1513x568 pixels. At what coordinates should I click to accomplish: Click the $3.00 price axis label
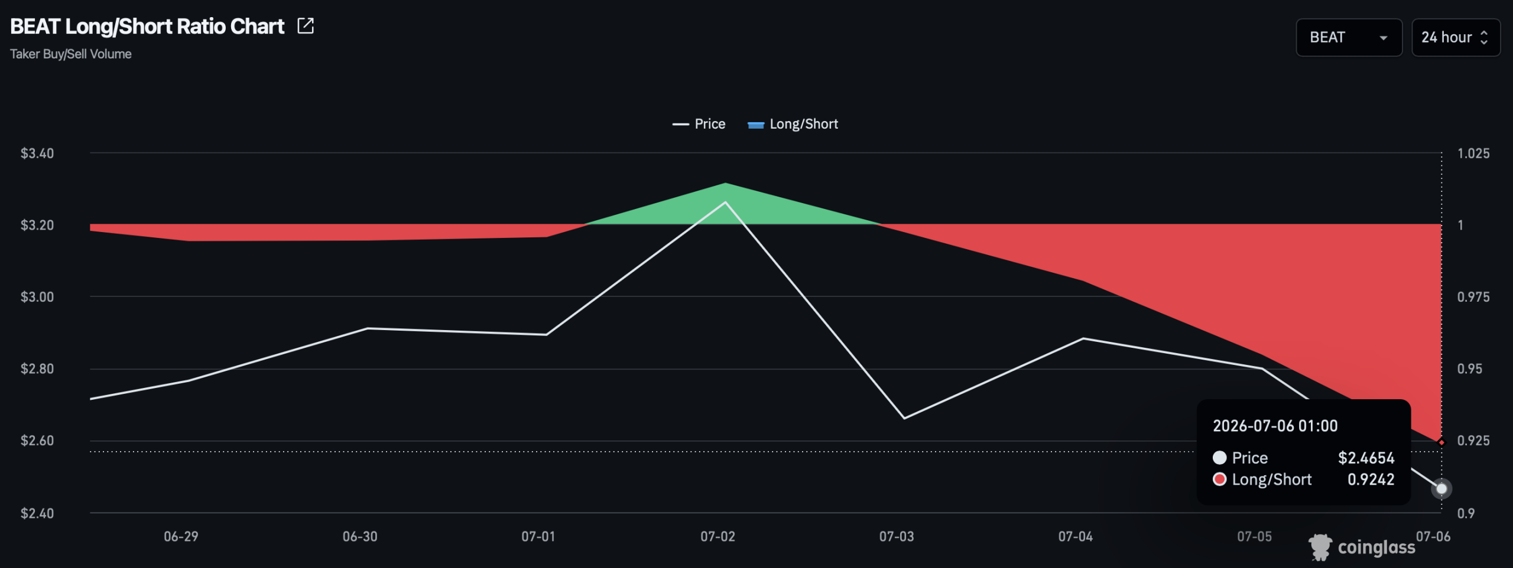click(37, 297)
